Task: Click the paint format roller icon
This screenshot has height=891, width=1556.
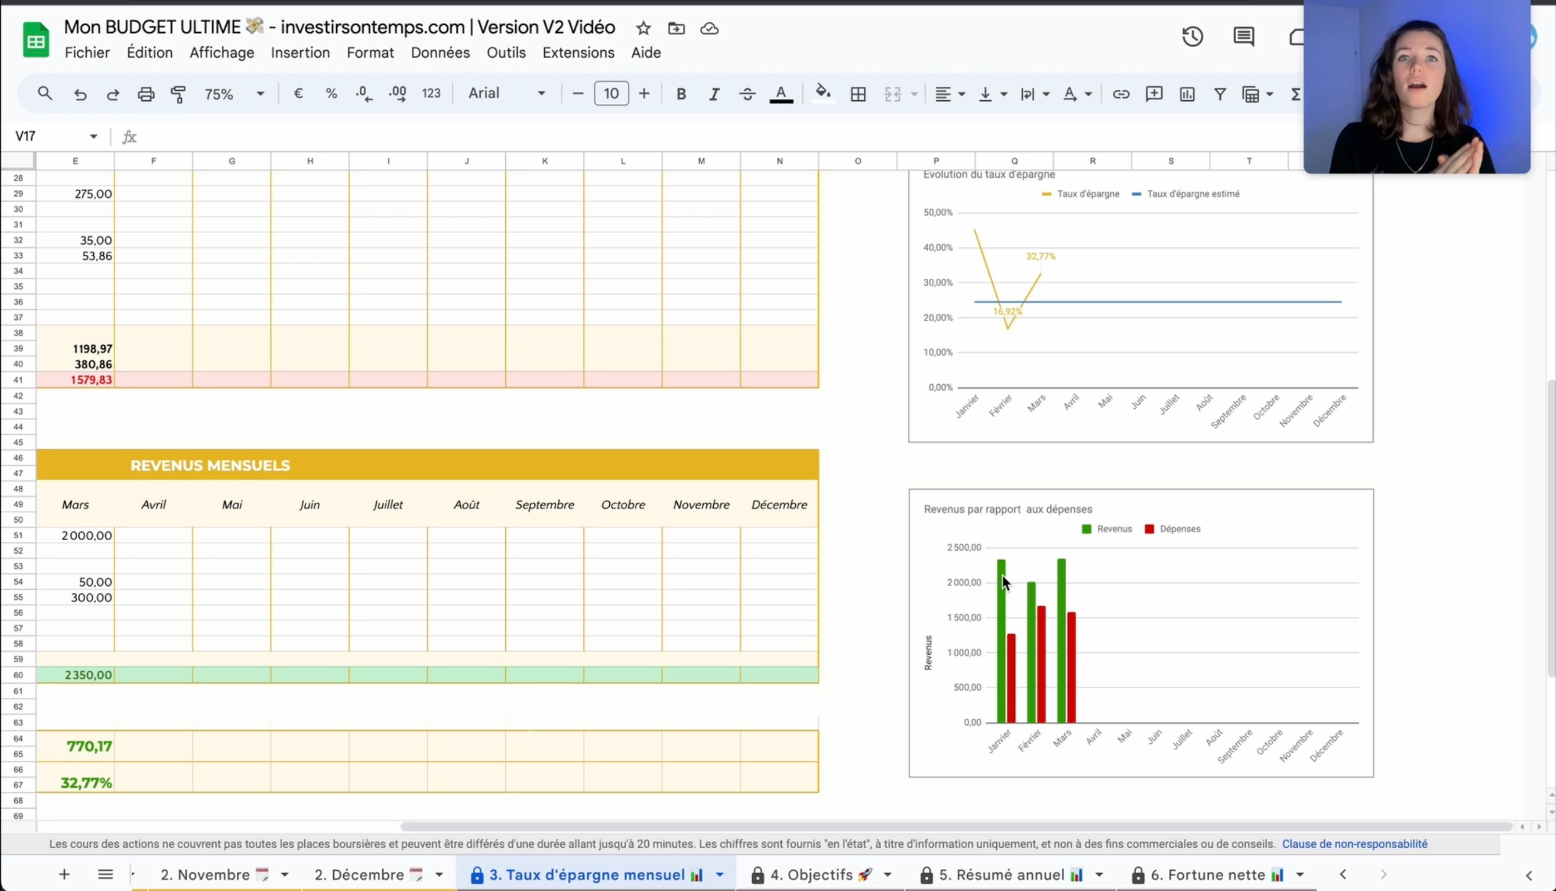Action: click(178, 94)
